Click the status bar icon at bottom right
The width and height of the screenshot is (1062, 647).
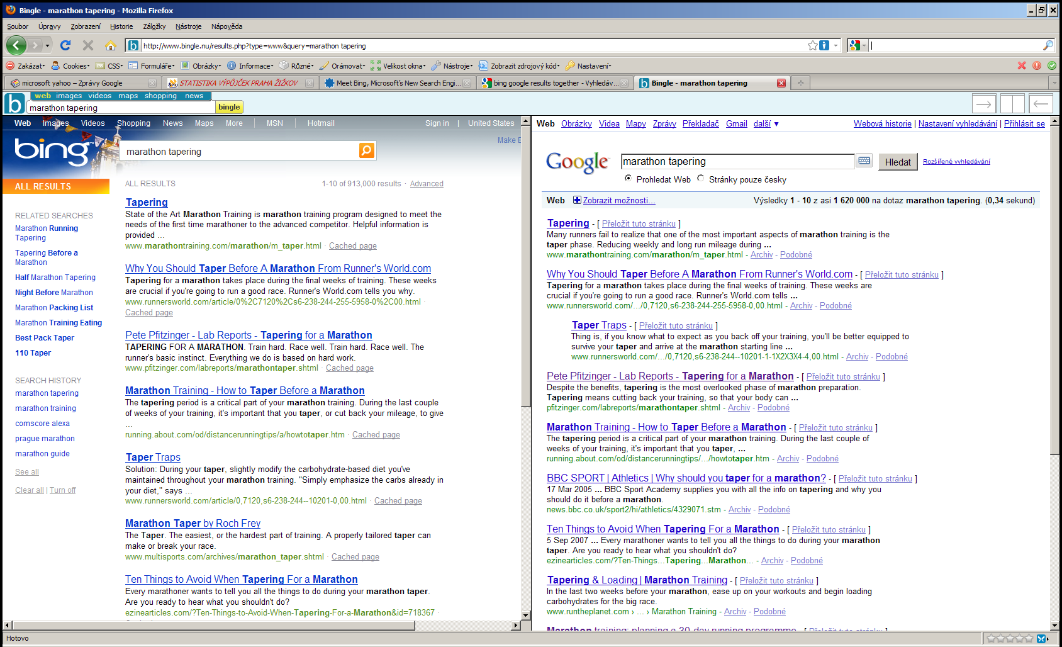[x=1042, y=638]
